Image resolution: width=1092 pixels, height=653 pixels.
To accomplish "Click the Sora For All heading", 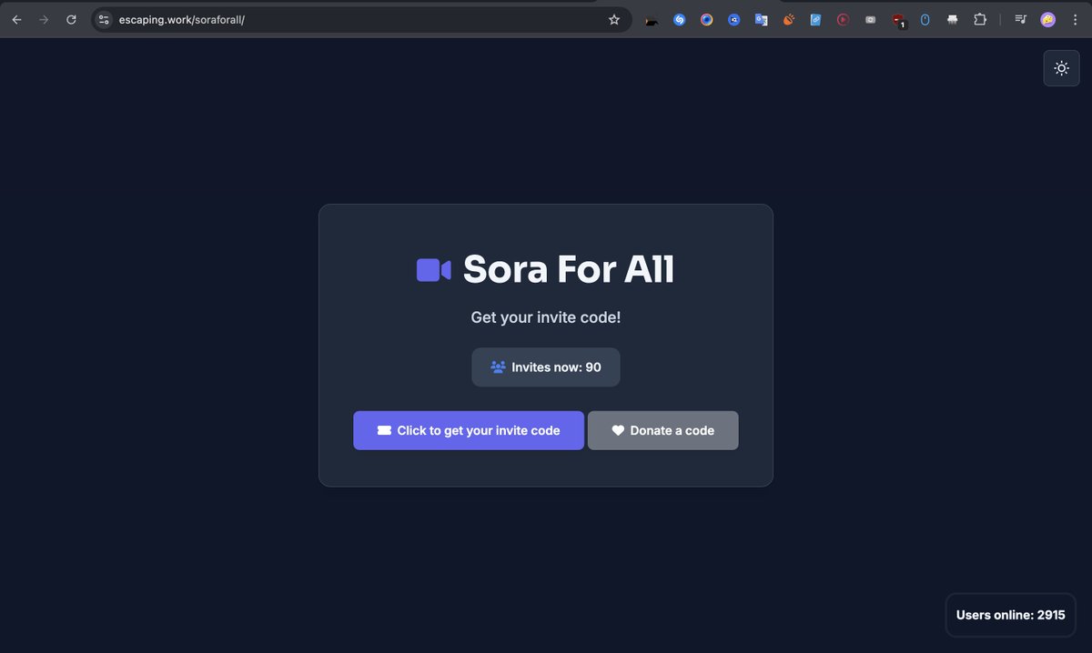I will tap(569, 269).
